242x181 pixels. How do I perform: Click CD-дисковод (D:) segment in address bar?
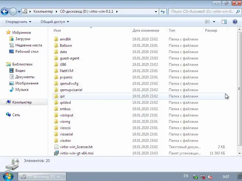(x=87, y=11)
